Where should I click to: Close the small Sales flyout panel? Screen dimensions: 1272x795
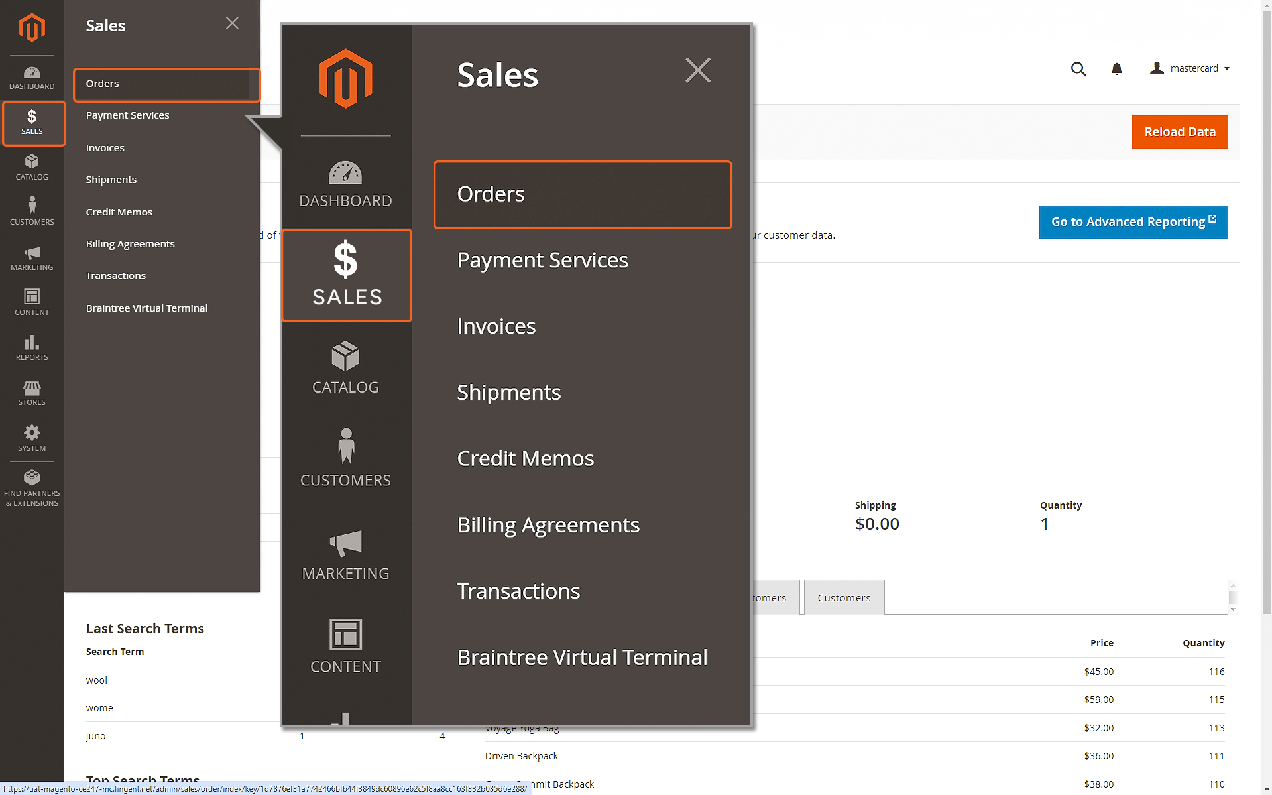tap(232, 23)
